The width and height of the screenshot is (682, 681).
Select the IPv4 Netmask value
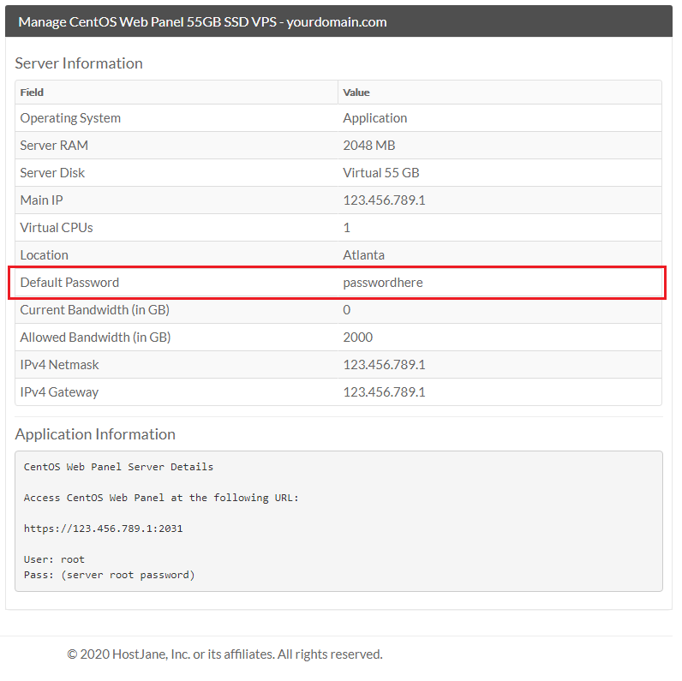[x=384, y=364]
